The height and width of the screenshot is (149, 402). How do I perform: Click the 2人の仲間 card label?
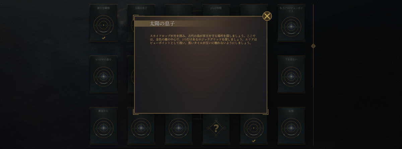(216, 8)
